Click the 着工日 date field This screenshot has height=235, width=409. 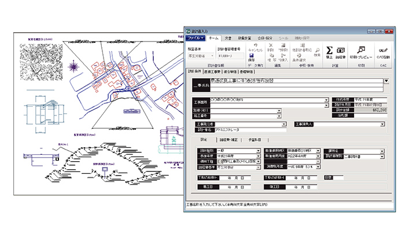[x=235, y=187]
